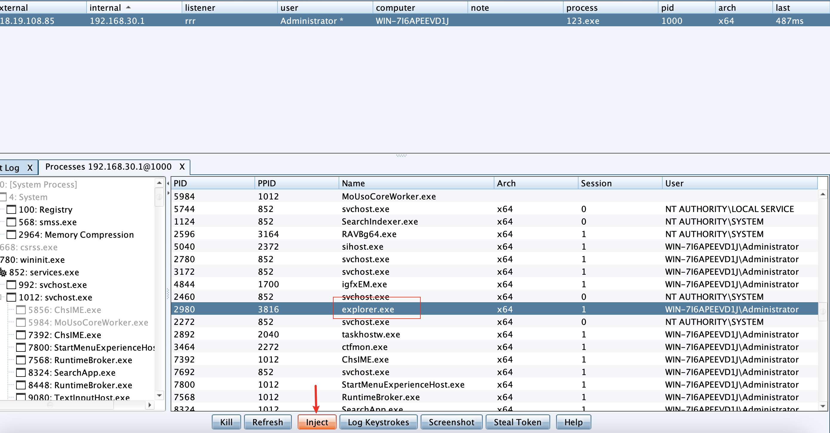This screenshot has height=433, width=830.
Task: Click window icon beside 8448: RuntimeBroker.exe
Action: 21,385
